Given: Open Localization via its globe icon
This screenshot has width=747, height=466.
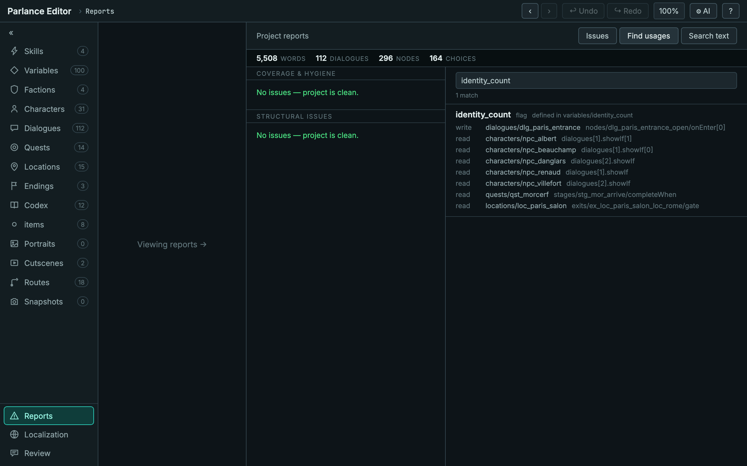Looking at the screenshot, I should tap(14, 434).
